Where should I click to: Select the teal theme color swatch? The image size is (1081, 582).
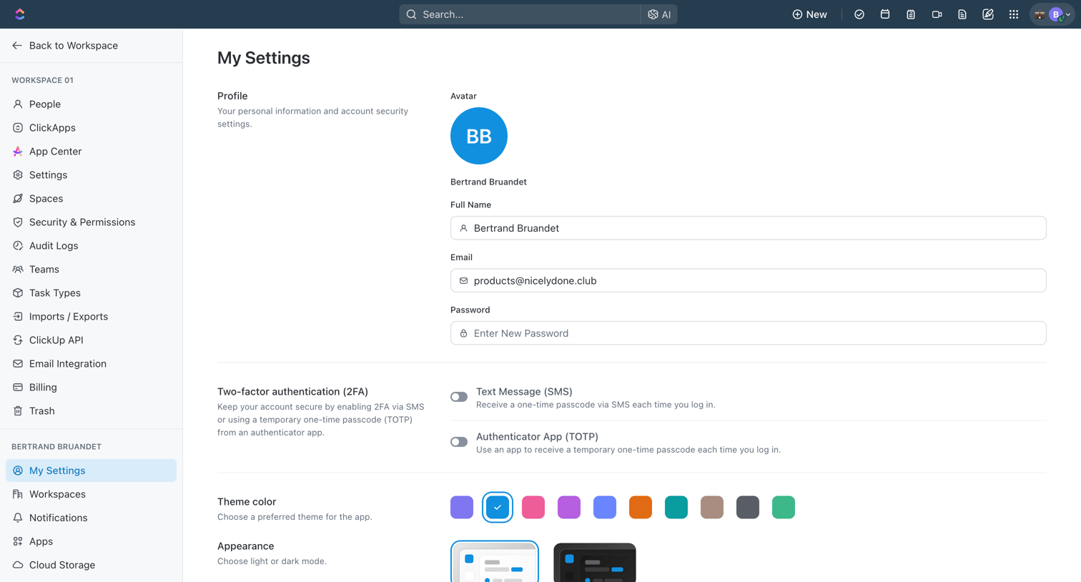[x=676, y=507]
